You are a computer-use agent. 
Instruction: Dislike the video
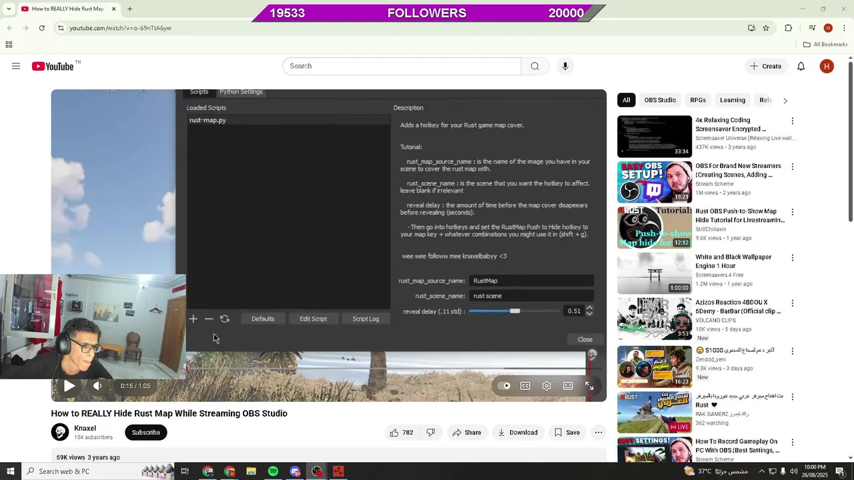click(430, 433)
